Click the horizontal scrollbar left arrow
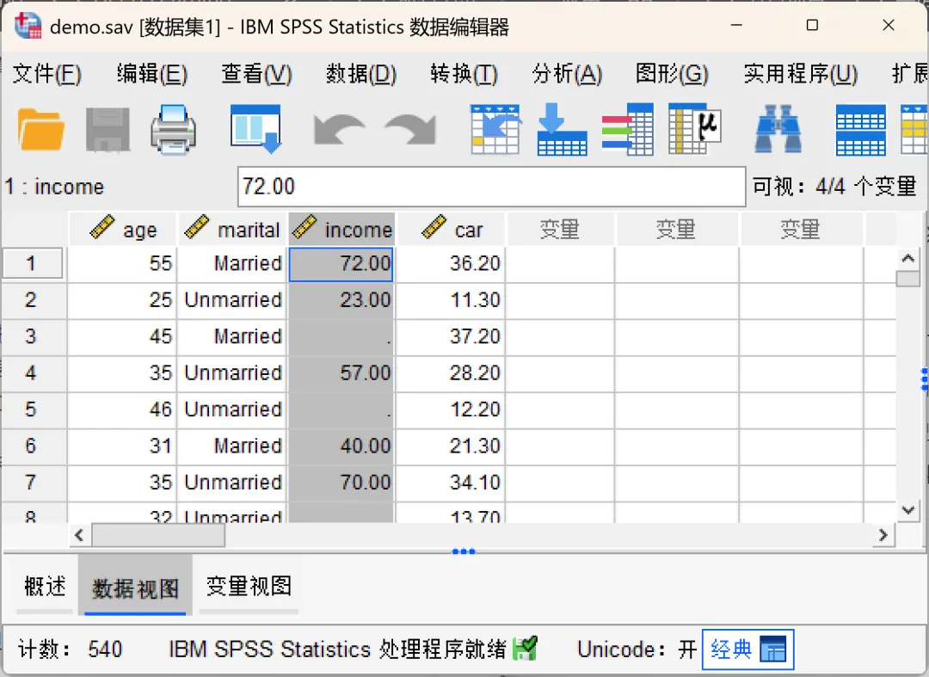Screen dimensions: 929x677 [x=79, y=535]
